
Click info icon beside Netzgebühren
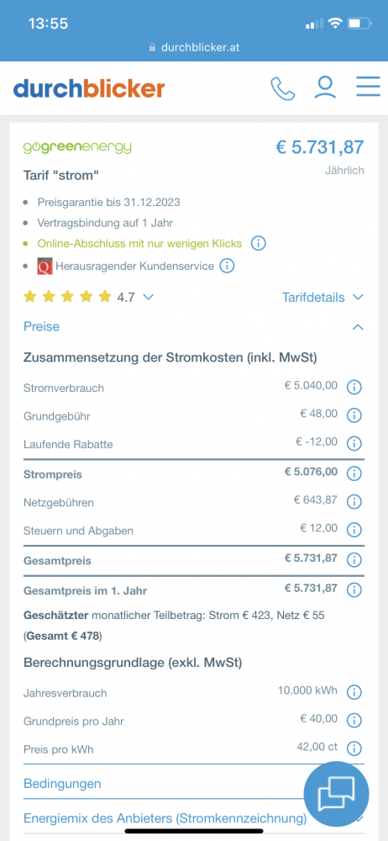[x=354, y=501]
